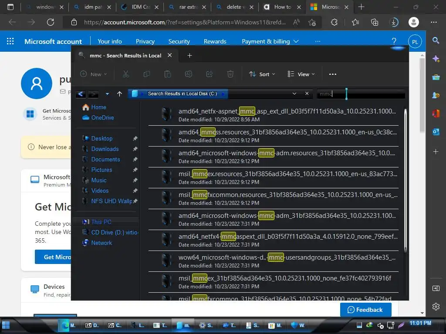The image size is (446, 334).
Task: Open the PL account avatar menu
Action: coord(415,42)
